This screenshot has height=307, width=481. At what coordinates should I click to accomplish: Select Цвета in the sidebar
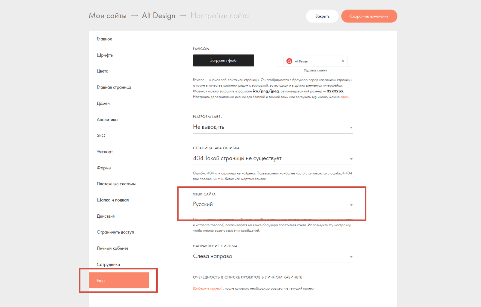[103, 71]
